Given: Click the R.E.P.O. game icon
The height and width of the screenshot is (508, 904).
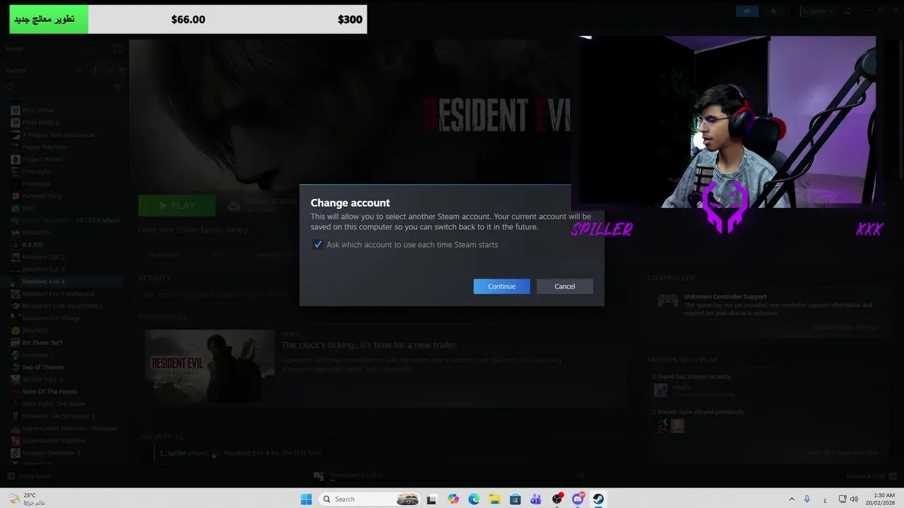Looking at the screenshot, I should (x=16, y=245).
